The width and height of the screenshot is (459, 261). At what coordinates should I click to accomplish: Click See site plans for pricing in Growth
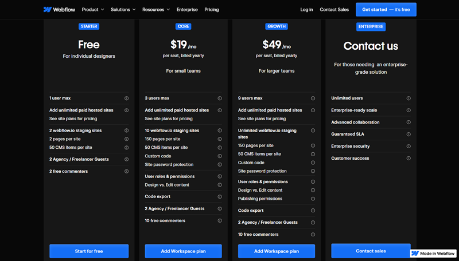[262, 119]
